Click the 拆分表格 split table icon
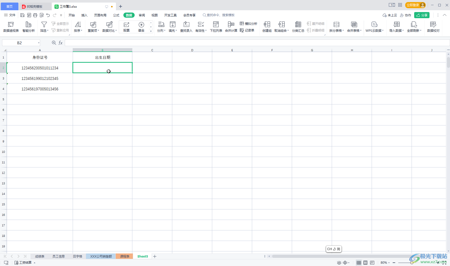 [336, 27]
